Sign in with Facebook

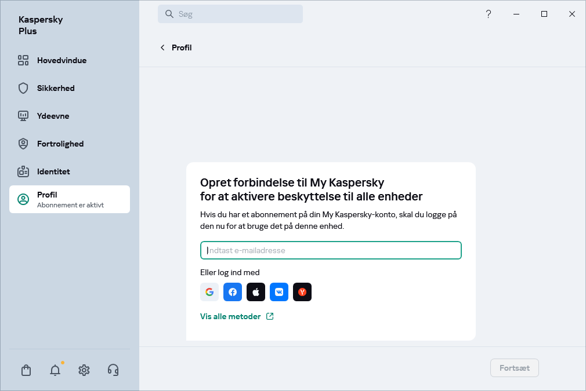click(233, 292)
